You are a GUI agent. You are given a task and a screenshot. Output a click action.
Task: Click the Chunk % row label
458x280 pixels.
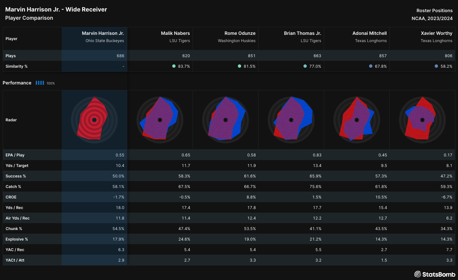click(14, 229)
